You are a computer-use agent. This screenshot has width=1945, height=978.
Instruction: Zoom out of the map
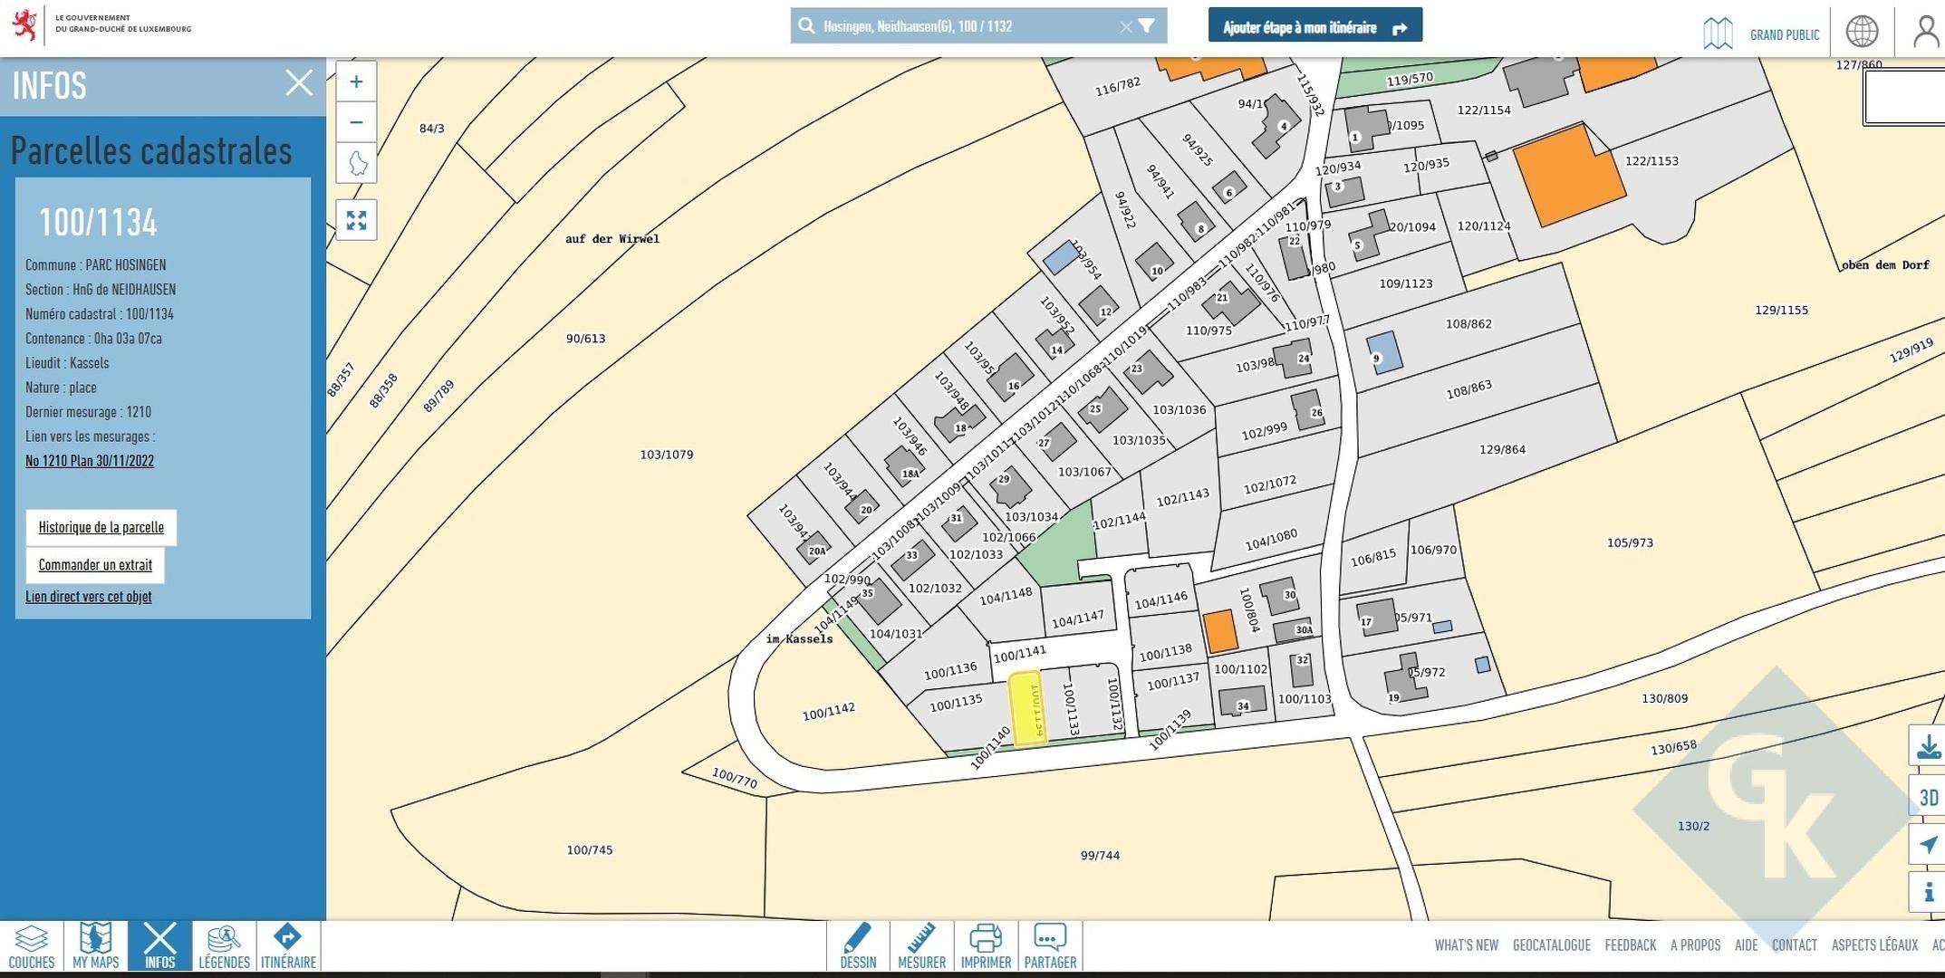(356, 122)
